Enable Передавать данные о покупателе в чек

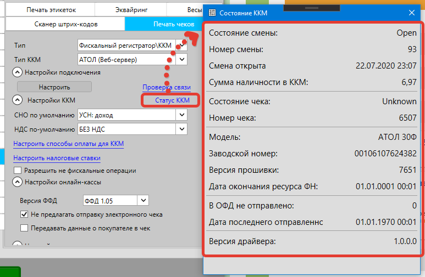click(24, 228)
